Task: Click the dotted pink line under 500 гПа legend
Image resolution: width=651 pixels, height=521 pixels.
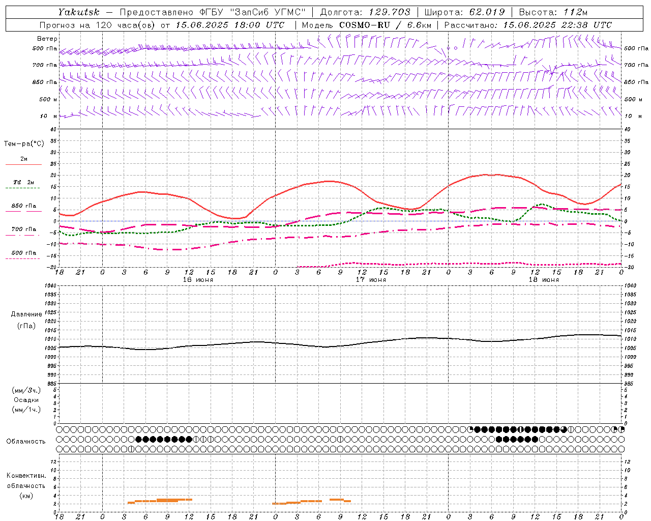Action: pos(22,258)
